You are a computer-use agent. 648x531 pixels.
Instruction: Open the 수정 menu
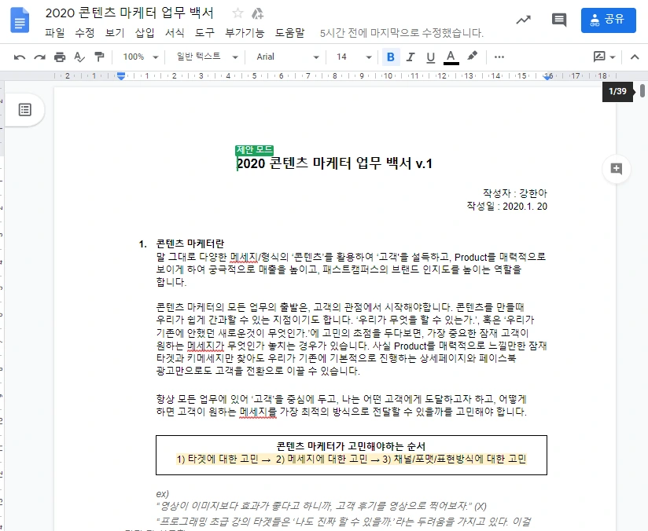85,33
